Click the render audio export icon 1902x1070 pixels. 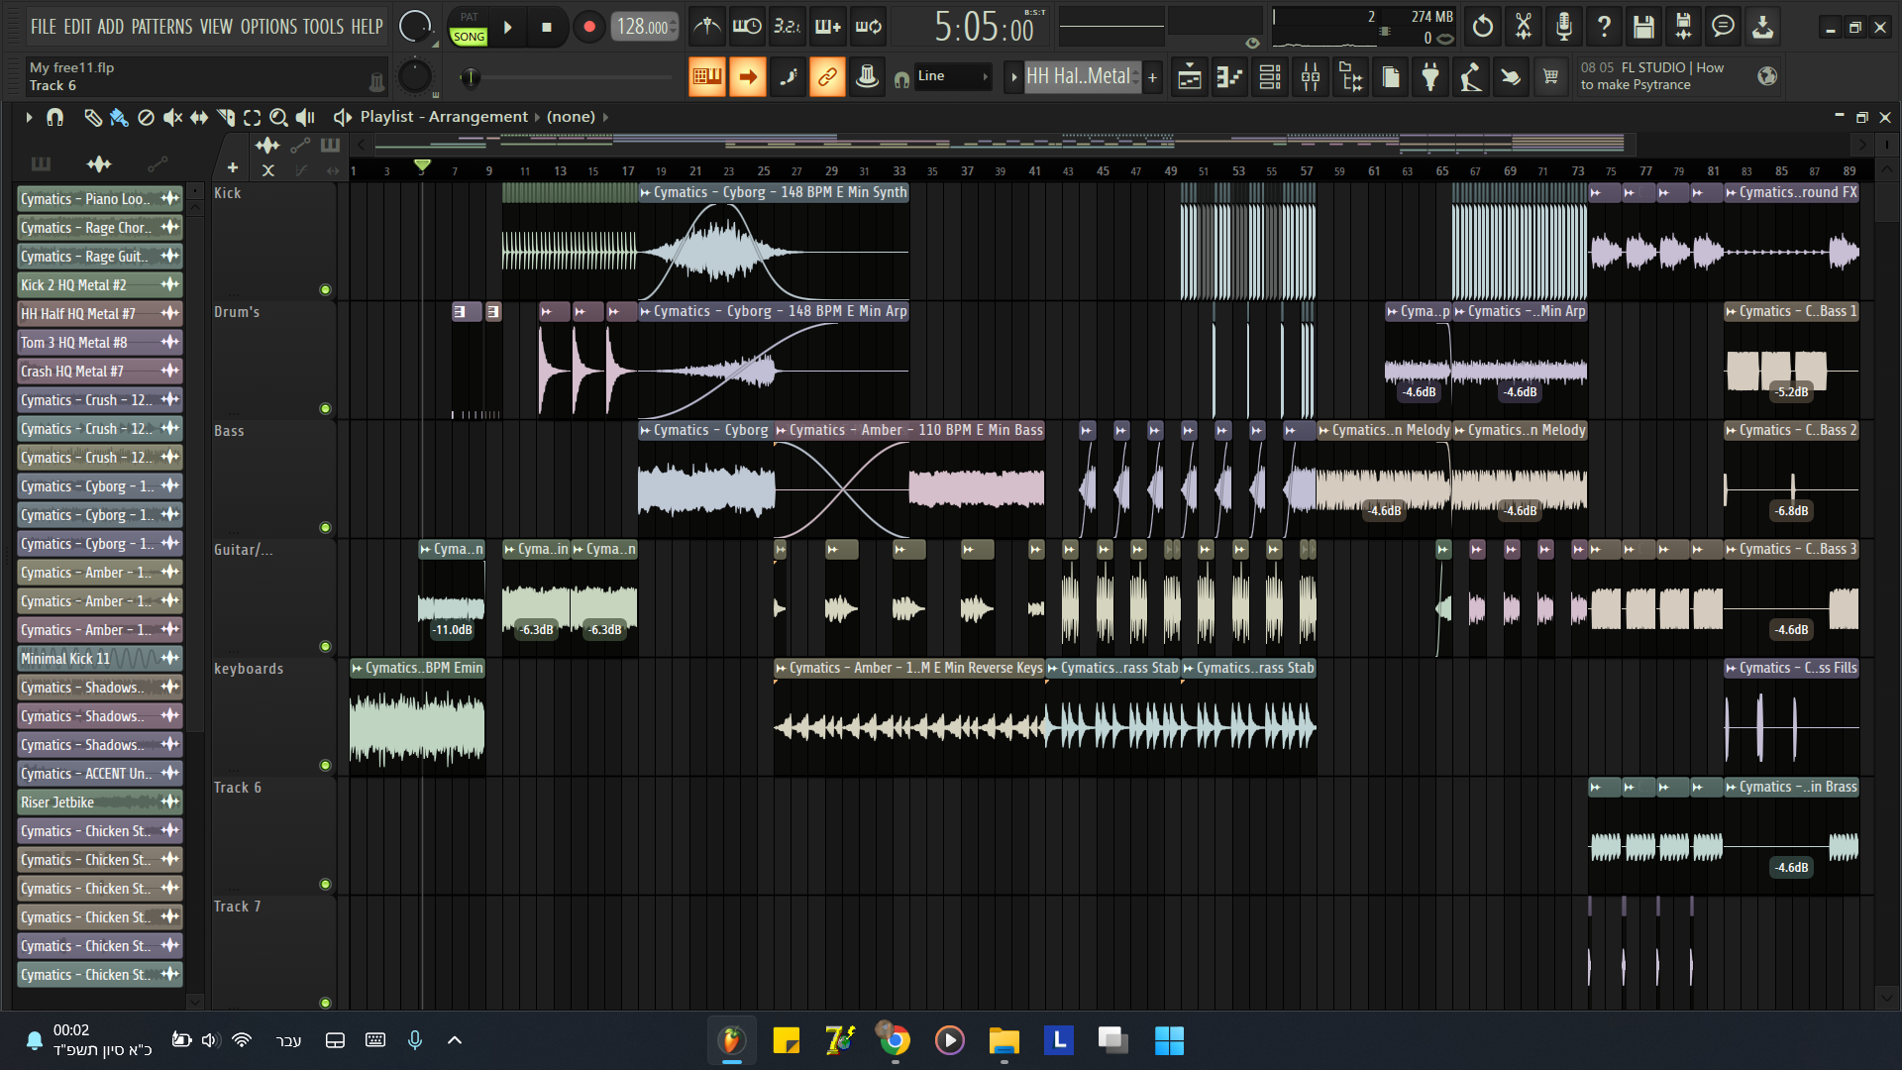click(1684, 27)
